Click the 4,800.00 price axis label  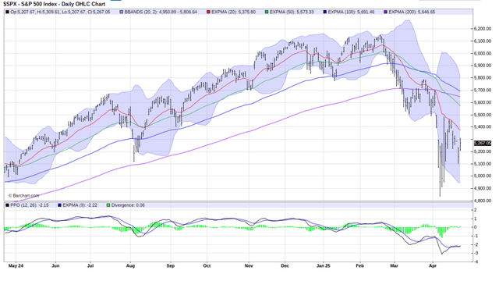[482, 201]
